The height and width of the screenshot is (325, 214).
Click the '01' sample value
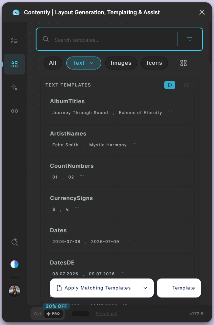(55, 177)
